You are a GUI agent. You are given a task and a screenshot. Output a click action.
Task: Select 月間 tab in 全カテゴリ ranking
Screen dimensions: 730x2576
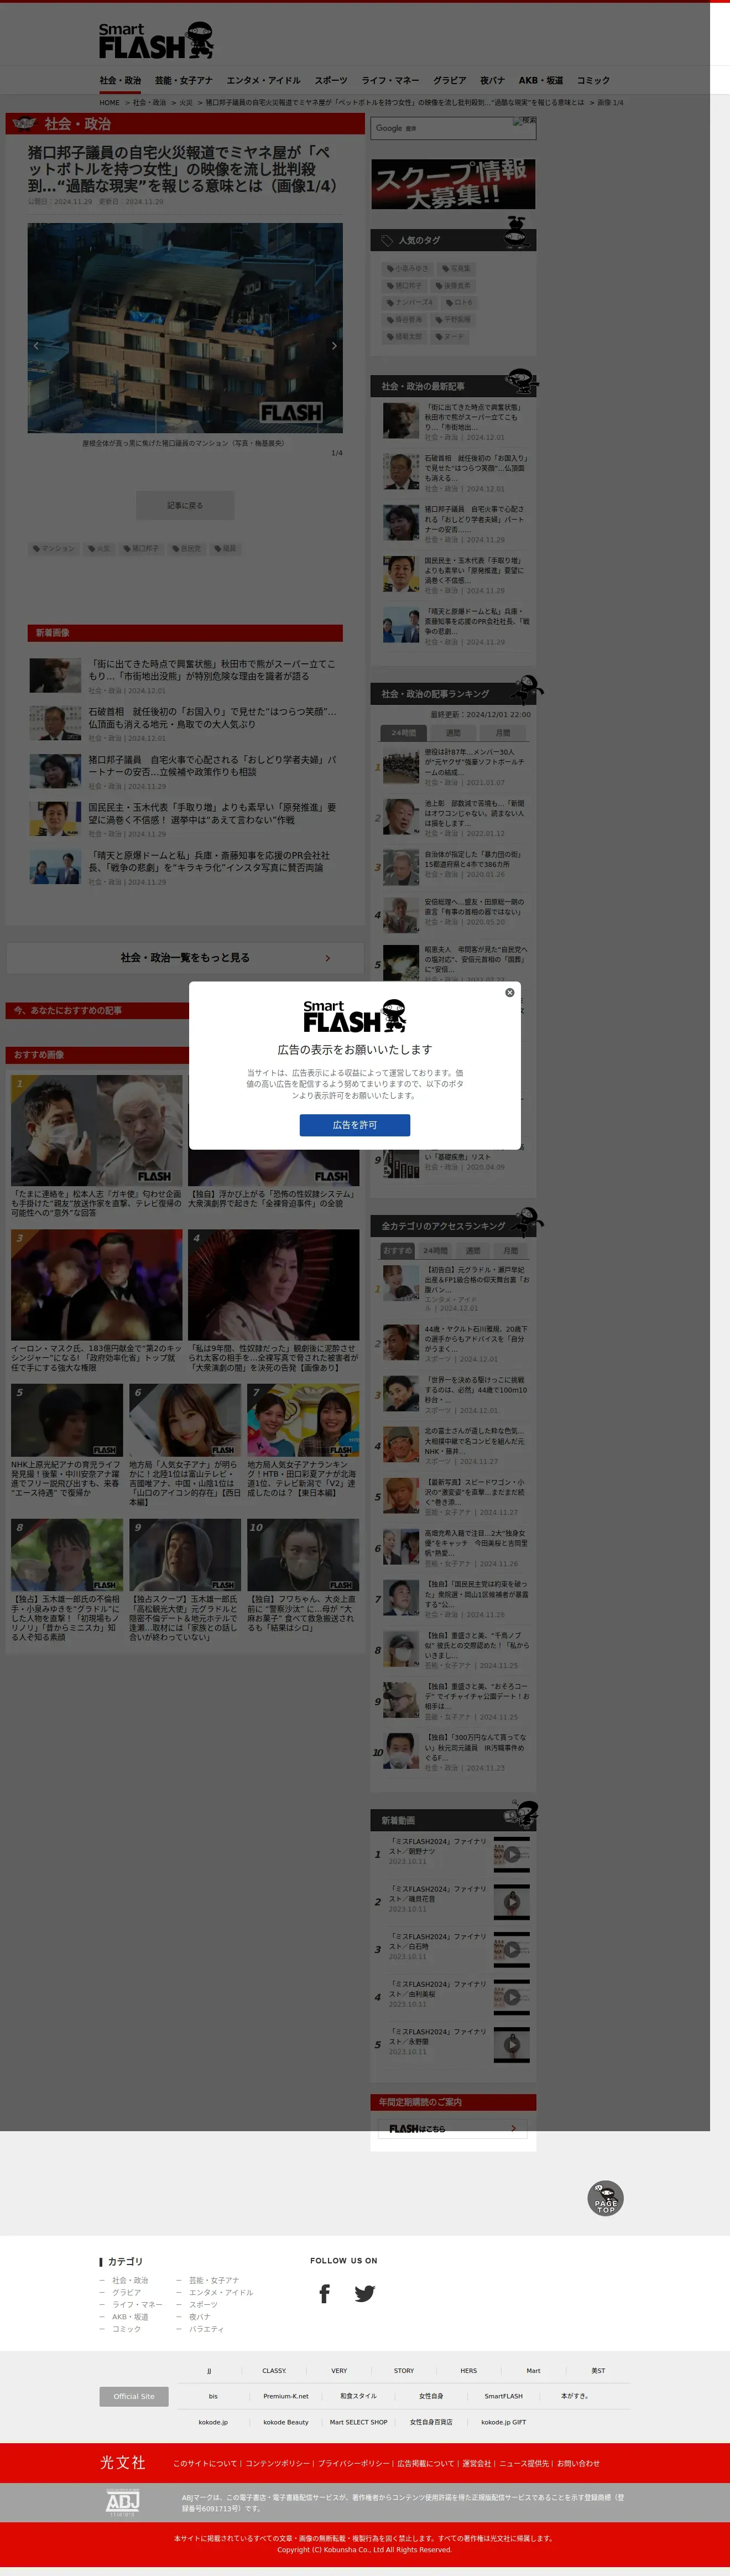coord(510,1250)
